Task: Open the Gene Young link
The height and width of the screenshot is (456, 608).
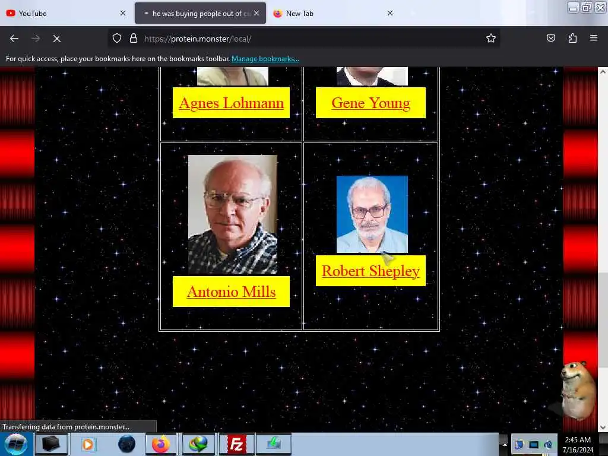Action: point(370,103)
